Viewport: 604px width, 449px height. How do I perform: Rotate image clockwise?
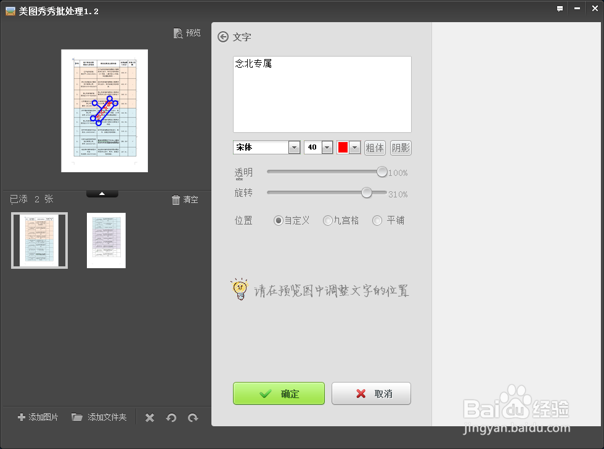pos(193,417)
